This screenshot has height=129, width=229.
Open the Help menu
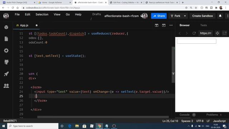pyautogui.click(x=78, y=14)
